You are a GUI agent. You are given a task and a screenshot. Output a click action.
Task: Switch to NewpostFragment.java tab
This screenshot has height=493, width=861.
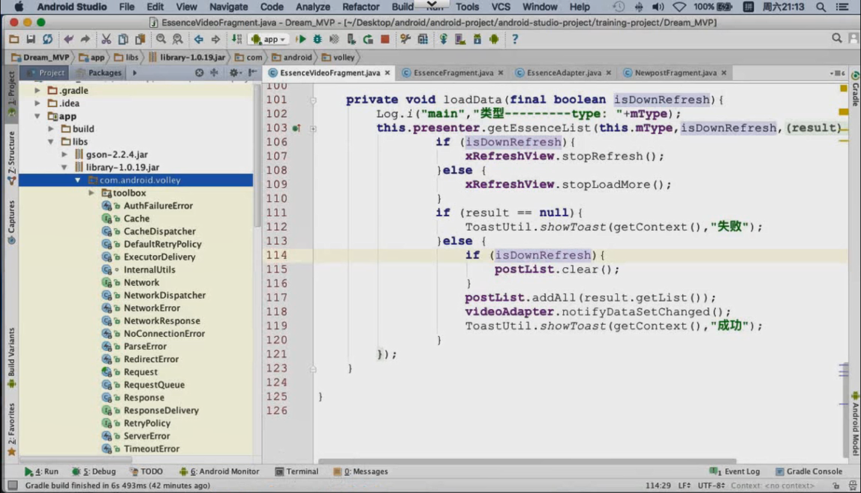(x=676, y=73)
